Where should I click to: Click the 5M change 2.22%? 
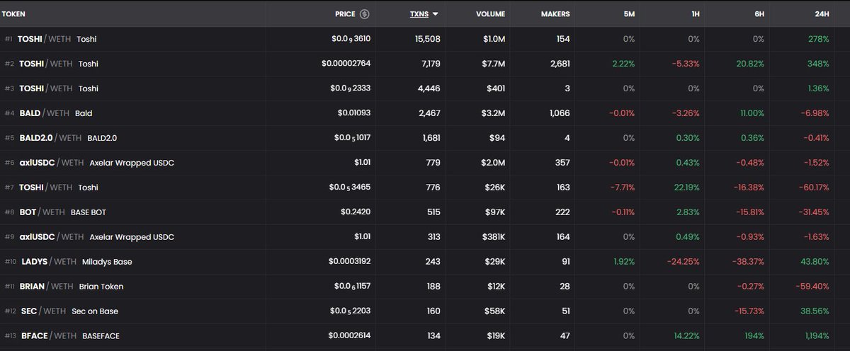click(623, 64)
